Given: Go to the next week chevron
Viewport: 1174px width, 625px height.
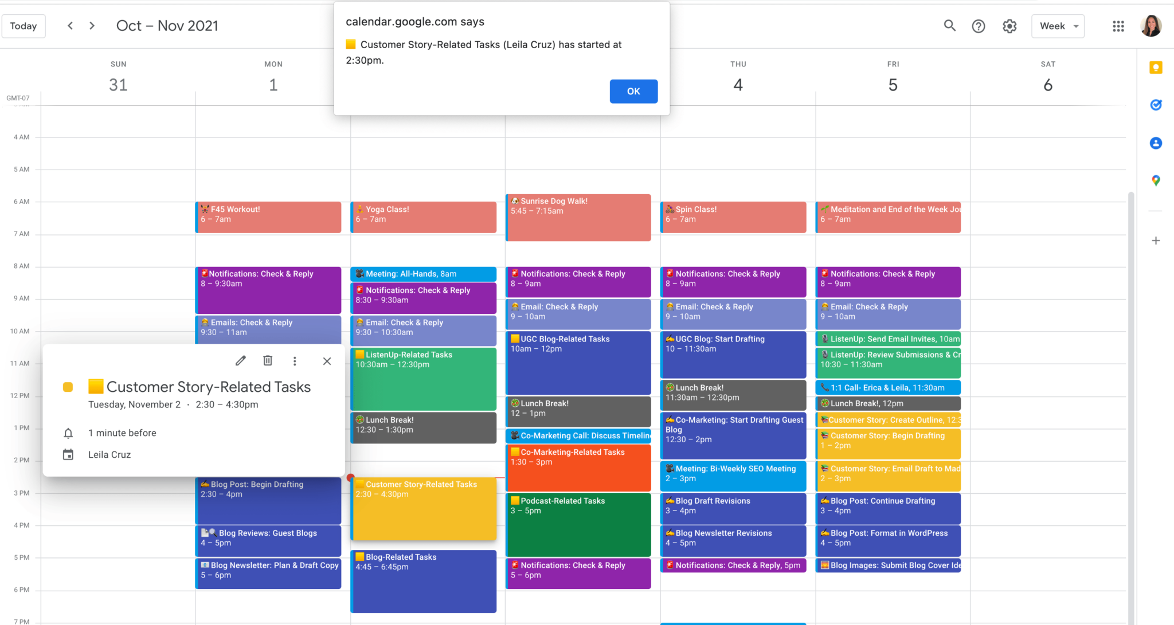Looking at the screenshot, I should pyautogui.click(x=92, y=26).
